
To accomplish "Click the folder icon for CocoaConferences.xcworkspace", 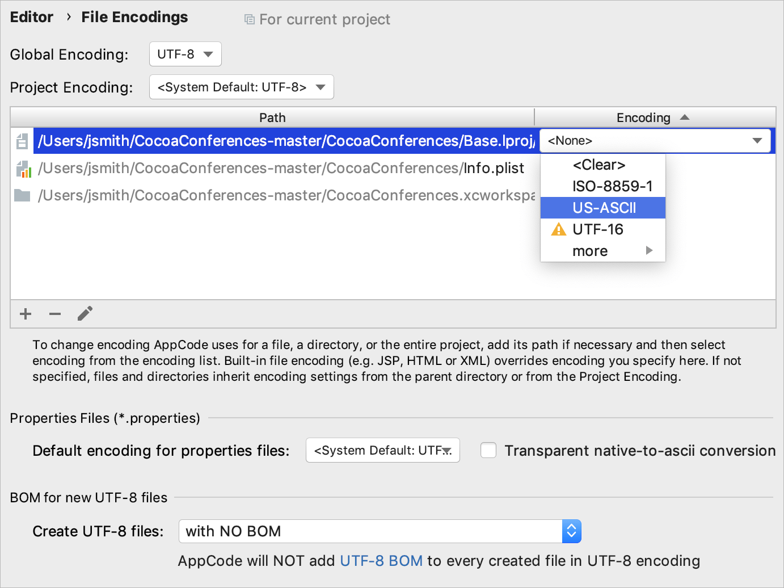I will pos(21,195).
